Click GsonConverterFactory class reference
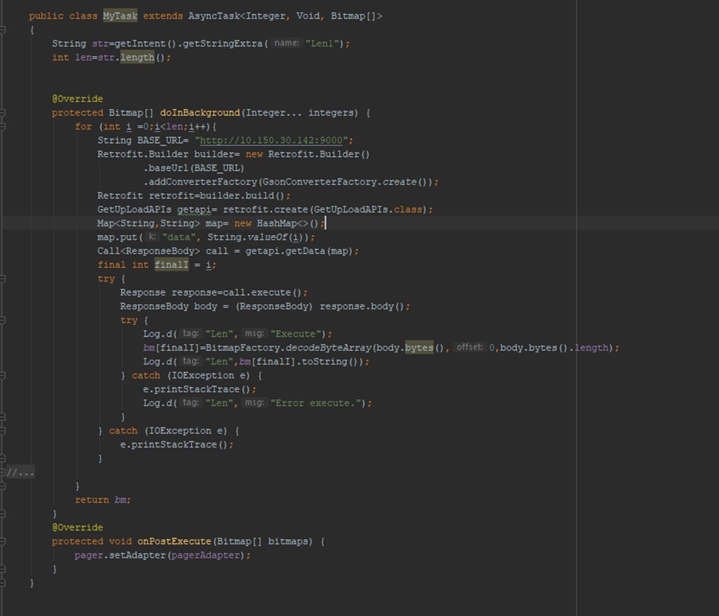Viewport: 719px width, 616px height. (x=320, y=182)
